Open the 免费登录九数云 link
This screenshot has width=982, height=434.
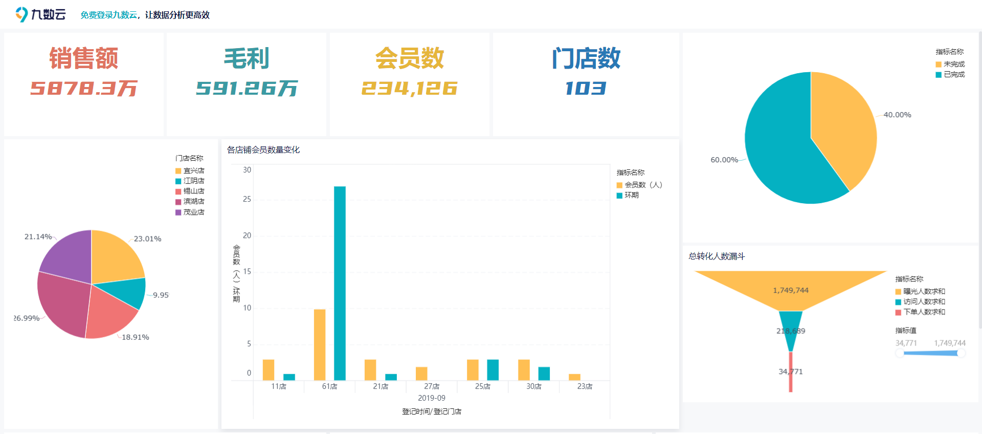108,15
